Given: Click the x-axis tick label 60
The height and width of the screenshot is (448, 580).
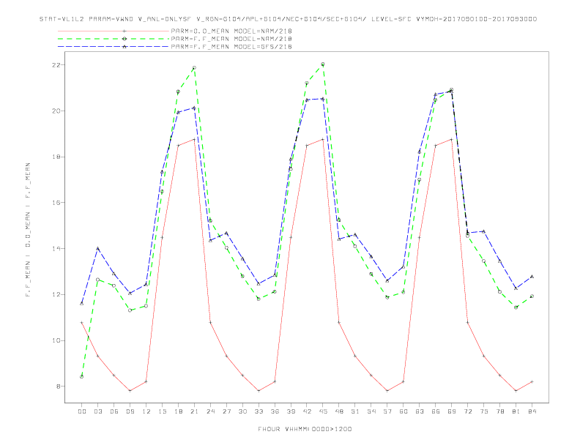Looking at the screenshot, I should pyautogui.click(x=404, y=411).
